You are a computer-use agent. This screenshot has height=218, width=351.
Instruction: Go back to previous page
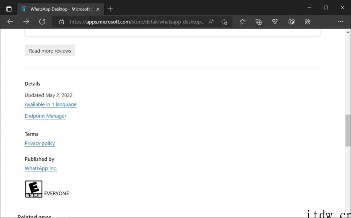pos(10,22)
